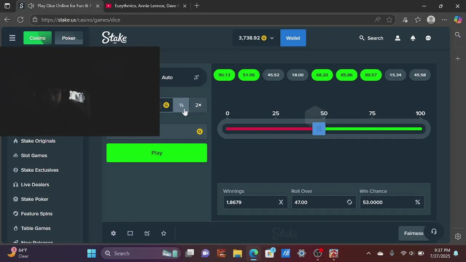Favorite this page with star icon
This screenshot has width=466, height=262.
tap(389, 20)
